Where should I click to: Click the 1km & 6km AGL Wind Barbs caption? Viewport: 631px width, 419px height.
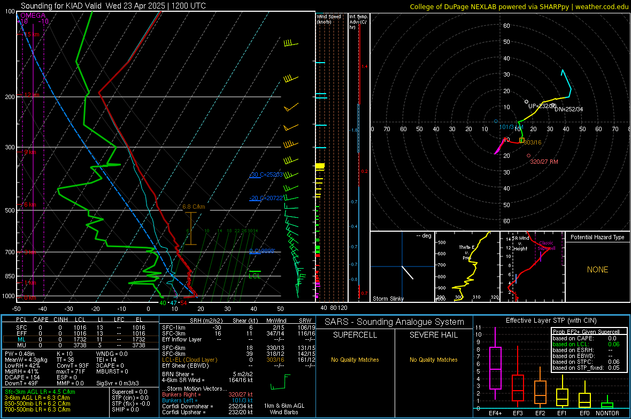(x=284, y=409)
